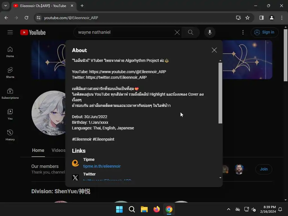Screen dimensions: 288x216
Task: Open site information icon in address bar
Action: (x=39, y=18)
